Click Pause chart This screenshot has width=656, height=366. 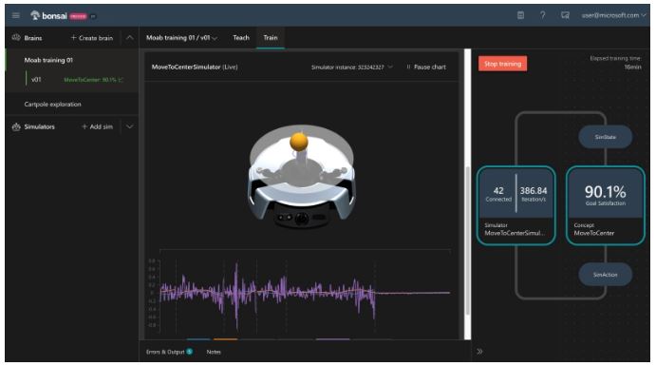426,67
